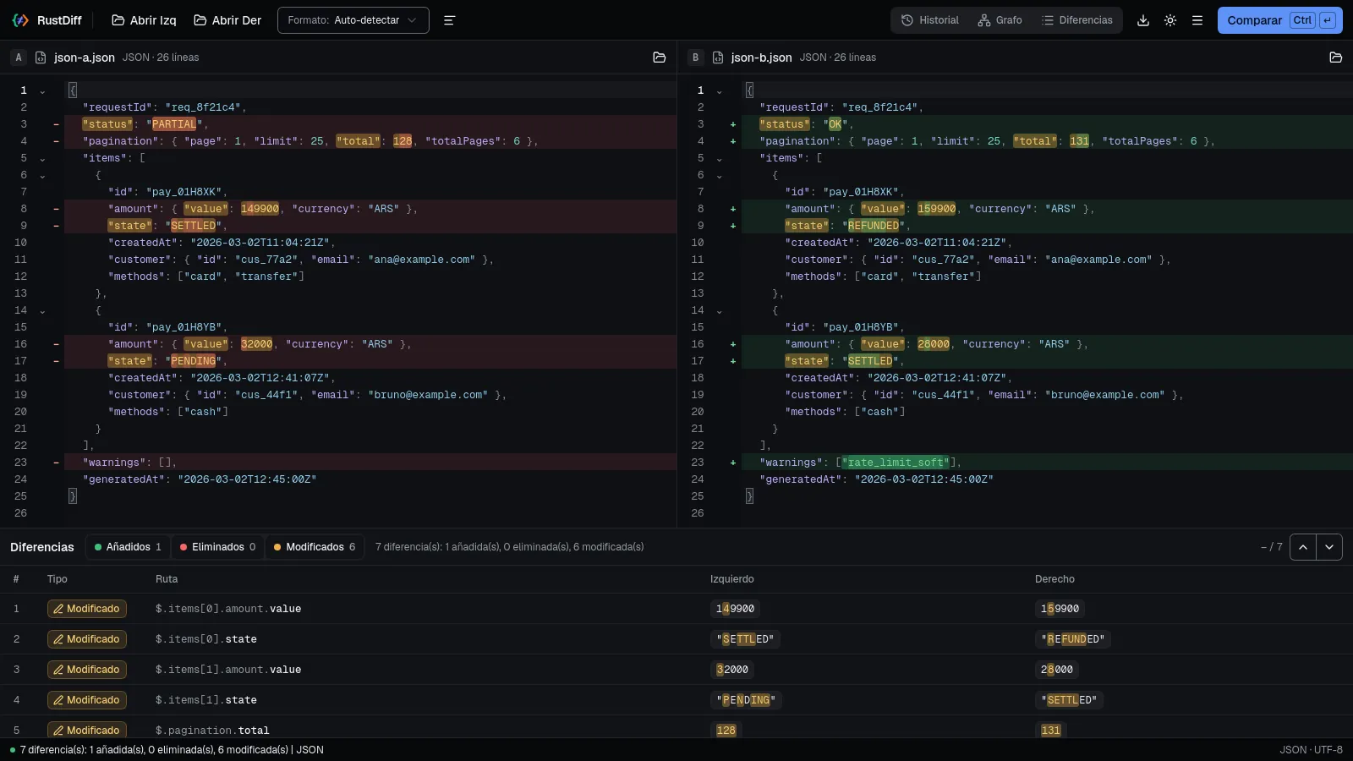Image resolution: width=1353 pixels, height=761 pixels.
Task: Click the json-a.json file name
Action: point(85,57)
